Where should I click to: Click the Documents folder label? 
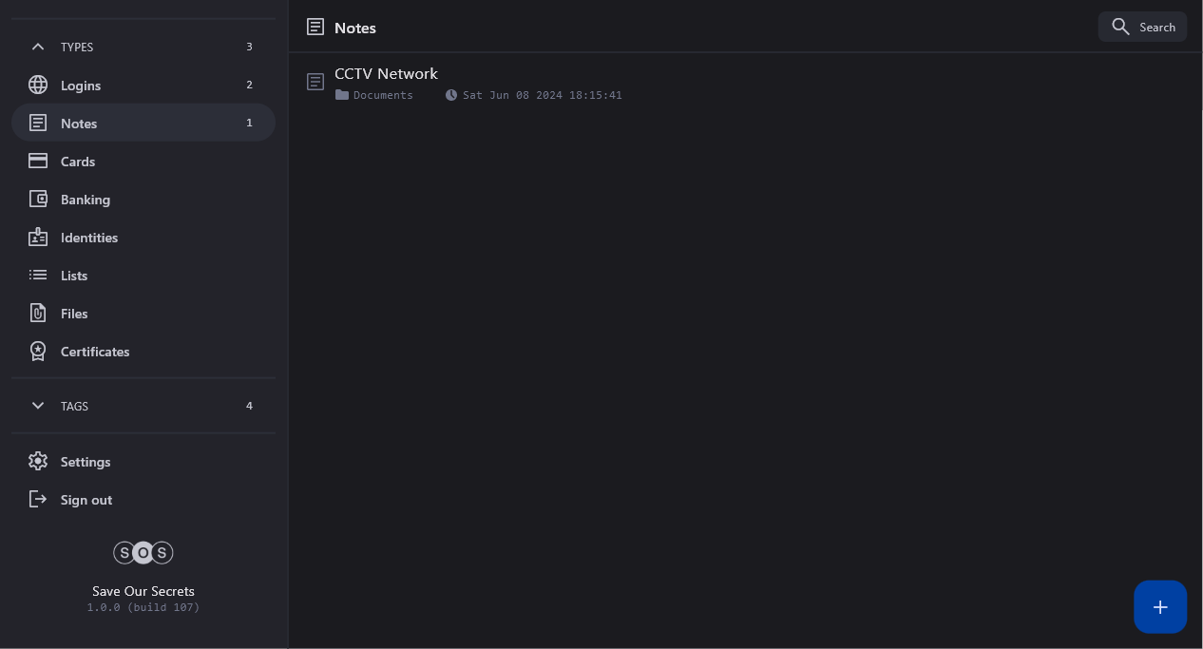(x=382, y=95)
